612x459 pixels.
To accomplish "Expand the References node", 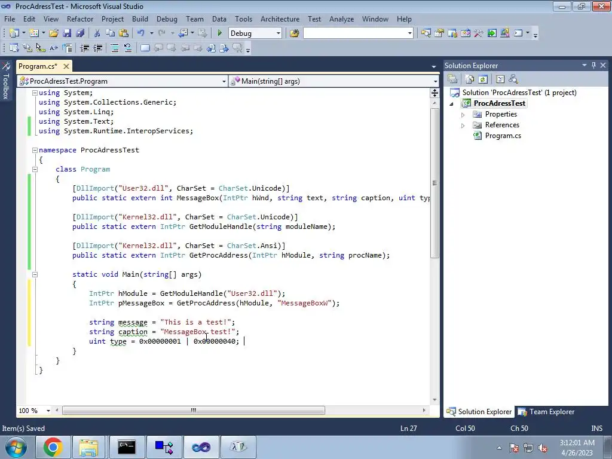I will (463, 126).
